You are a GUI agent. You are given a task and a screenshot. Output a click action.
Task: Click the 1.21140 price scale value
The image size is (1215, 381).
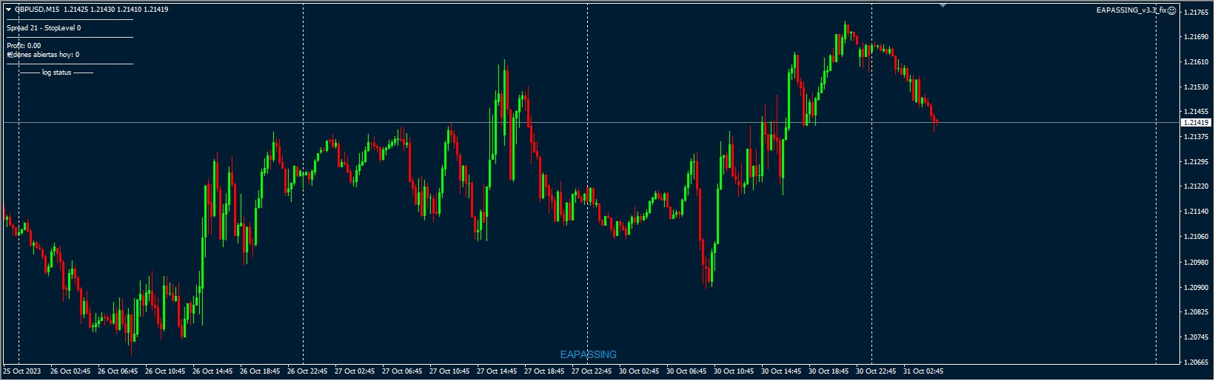click(x=1196, y=212)
